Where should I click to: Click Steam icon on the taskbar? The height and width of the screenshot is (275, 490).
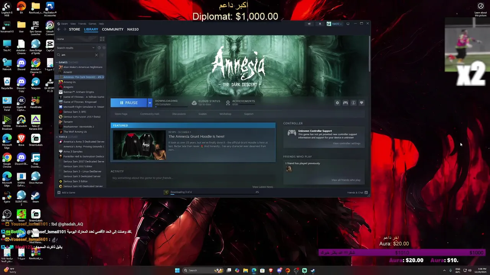(x=313, y=270)
